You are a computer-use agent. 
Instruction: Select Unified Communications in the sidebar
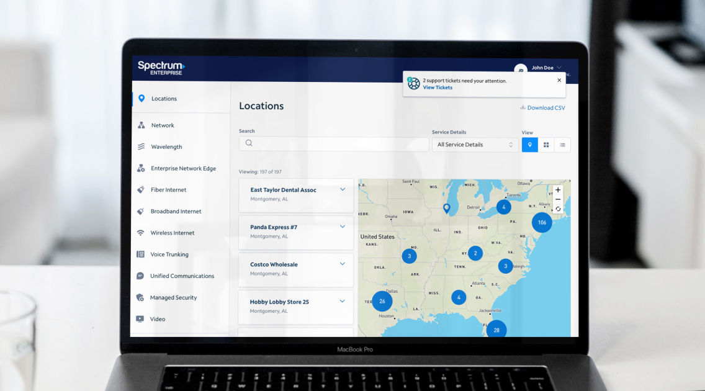[x=182, y=276]
